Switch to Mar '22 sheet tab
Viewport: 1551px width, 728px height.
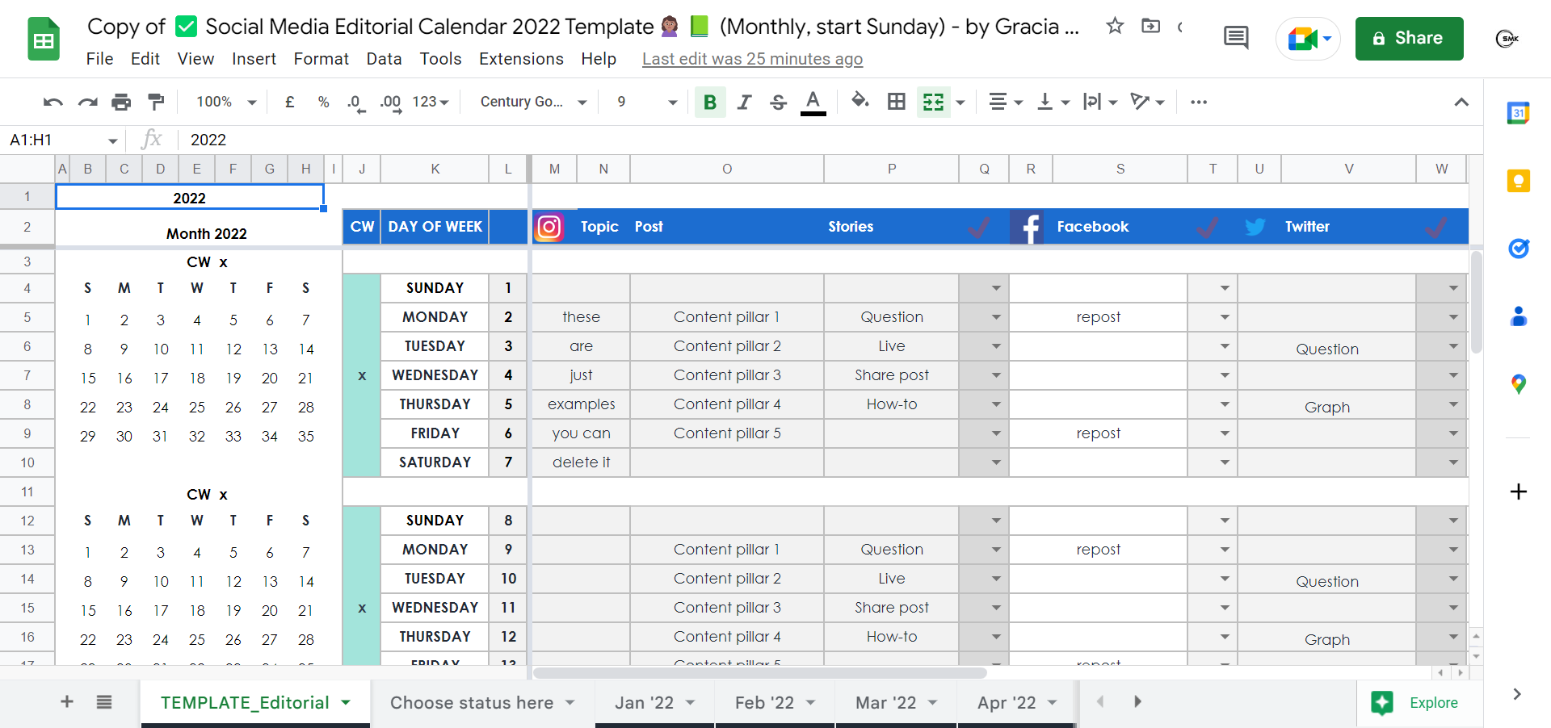(x=896, y=703)
